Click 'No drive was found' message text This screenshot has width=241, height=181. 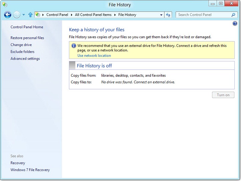point(138,82)
